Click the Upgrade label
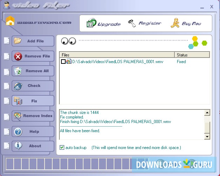 pos(109,24)
